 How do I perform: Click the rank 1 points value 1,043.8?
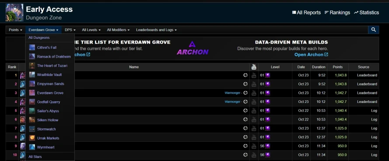[x=340, y=75]
